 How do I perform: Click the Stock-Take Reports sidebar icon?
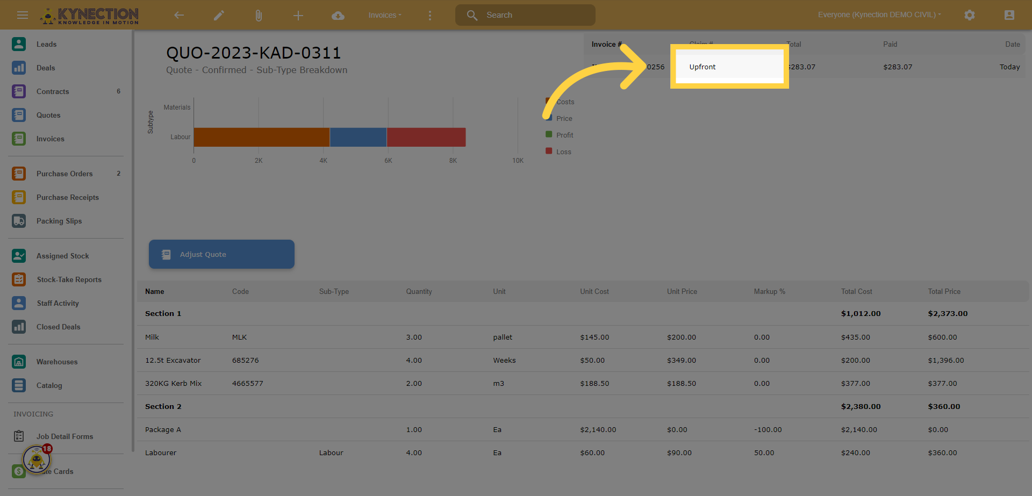[19, 279]
